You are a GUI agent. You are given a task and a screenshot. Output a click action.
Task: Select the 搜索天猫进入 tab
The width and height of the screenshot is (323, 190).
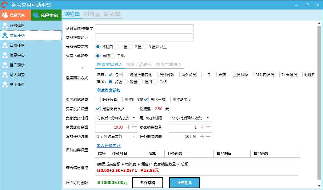[139, 64]
